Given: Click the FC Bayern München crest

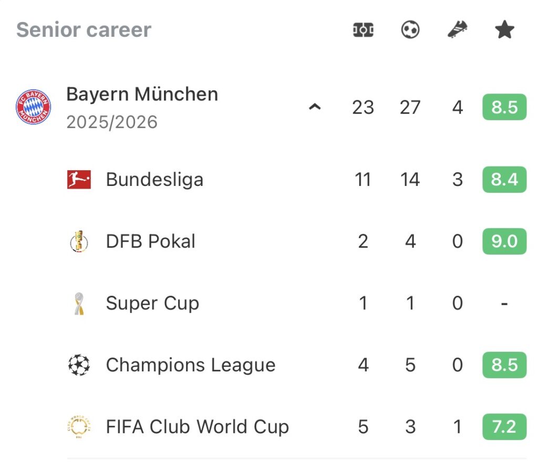Looking at the screenshot, I should pyautogui.click(x=33, y=107).
